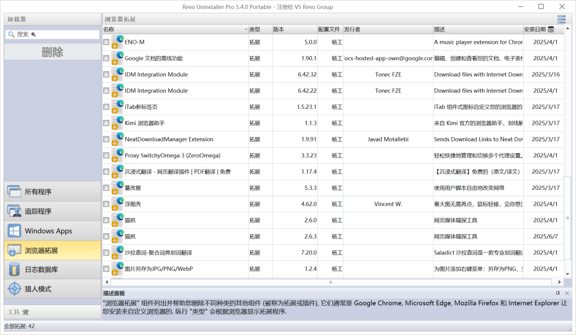
Task: Click the 猎人模式 target icon
Action: tap(14, 289)
